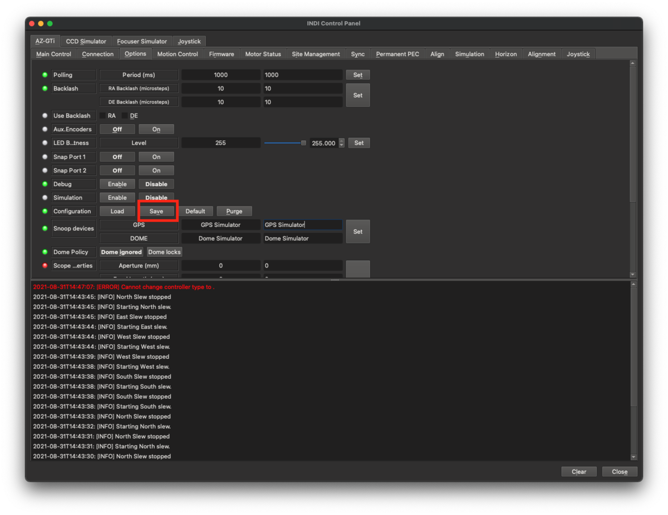
Task: Disable Simulation mode
Action: coord(156,198)
